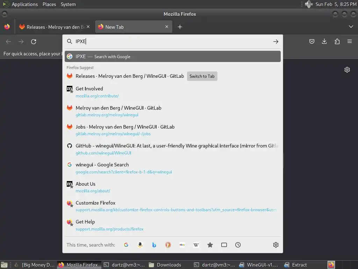Click the volume speaker icon
The height and width of the screenshot is (269, 358).
click(308, 4)
